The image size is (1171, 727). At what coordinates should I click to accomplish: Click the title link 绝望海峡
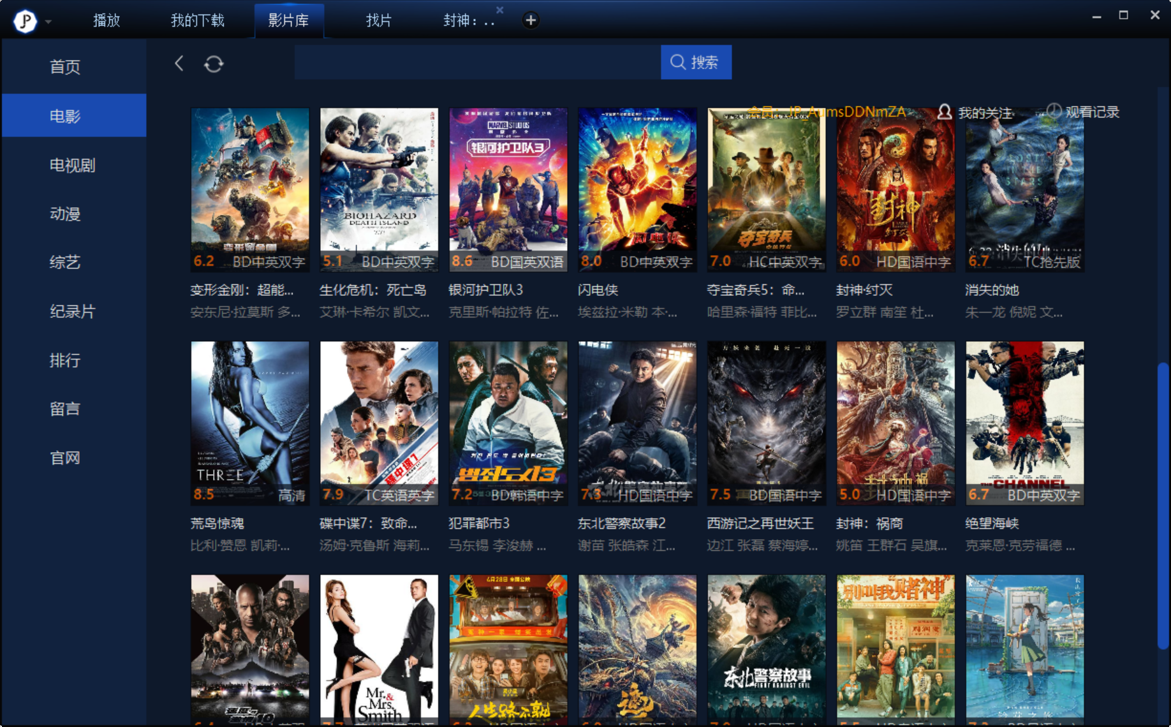click(992, 524)
